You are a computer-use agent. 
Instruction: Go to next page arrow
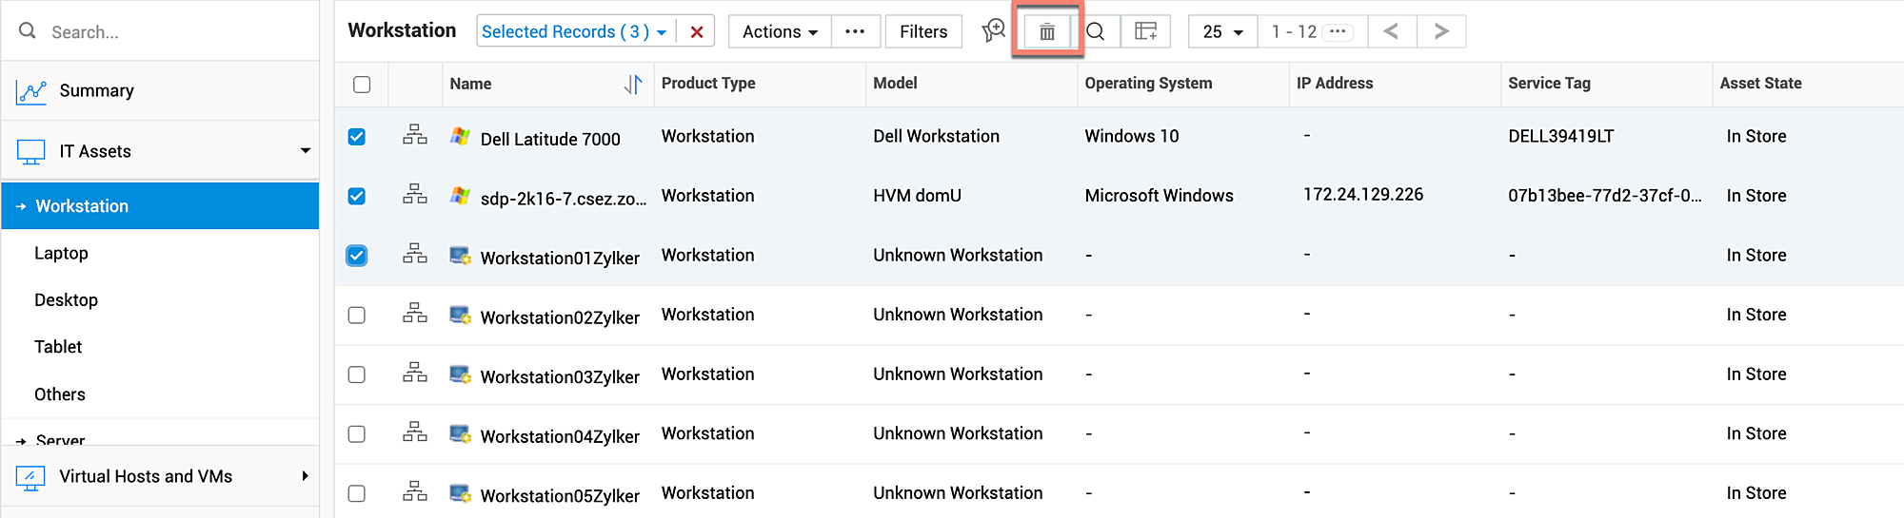[x=1441, y=31]
